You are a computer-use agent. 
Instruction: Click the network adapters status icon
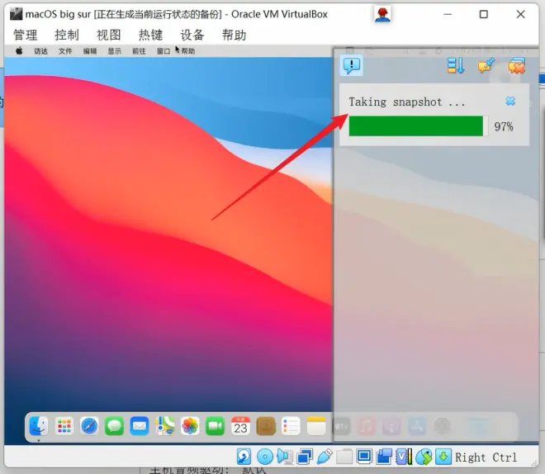coord(305,457)
